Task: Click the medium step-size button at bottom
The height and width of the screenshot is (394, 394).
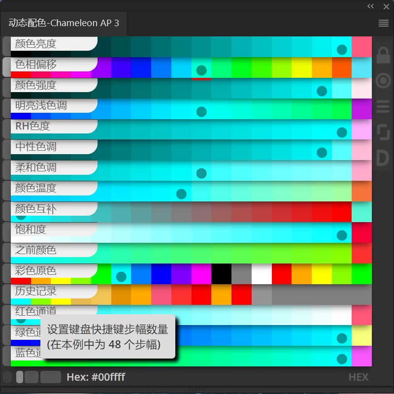Action: [32, 377]
